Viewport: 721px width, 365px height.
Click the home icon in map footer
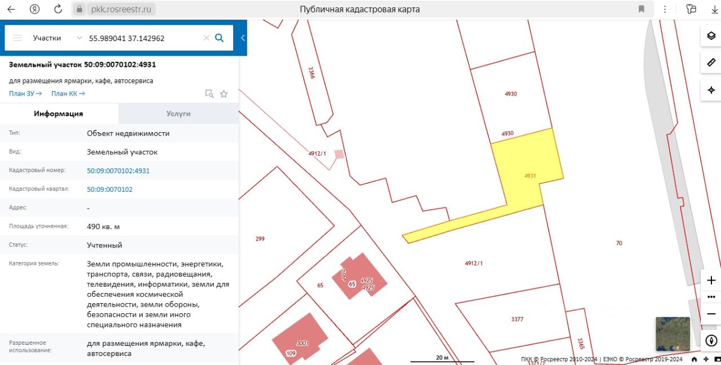694,359
